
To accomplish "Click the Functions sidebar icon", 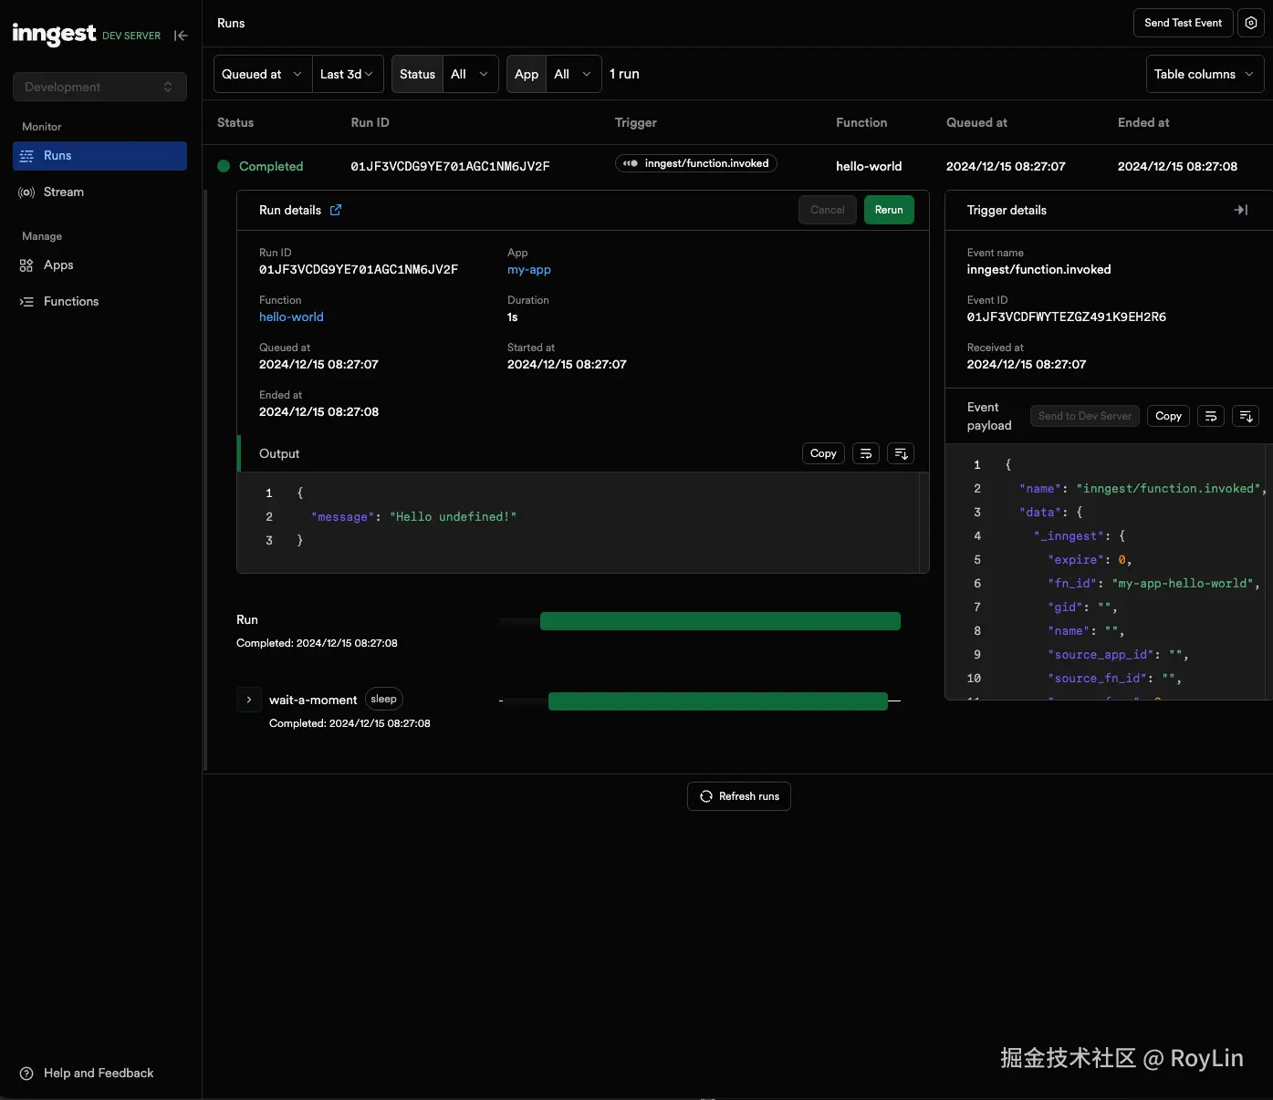I will pyautogui.click(x=26, y=302).
